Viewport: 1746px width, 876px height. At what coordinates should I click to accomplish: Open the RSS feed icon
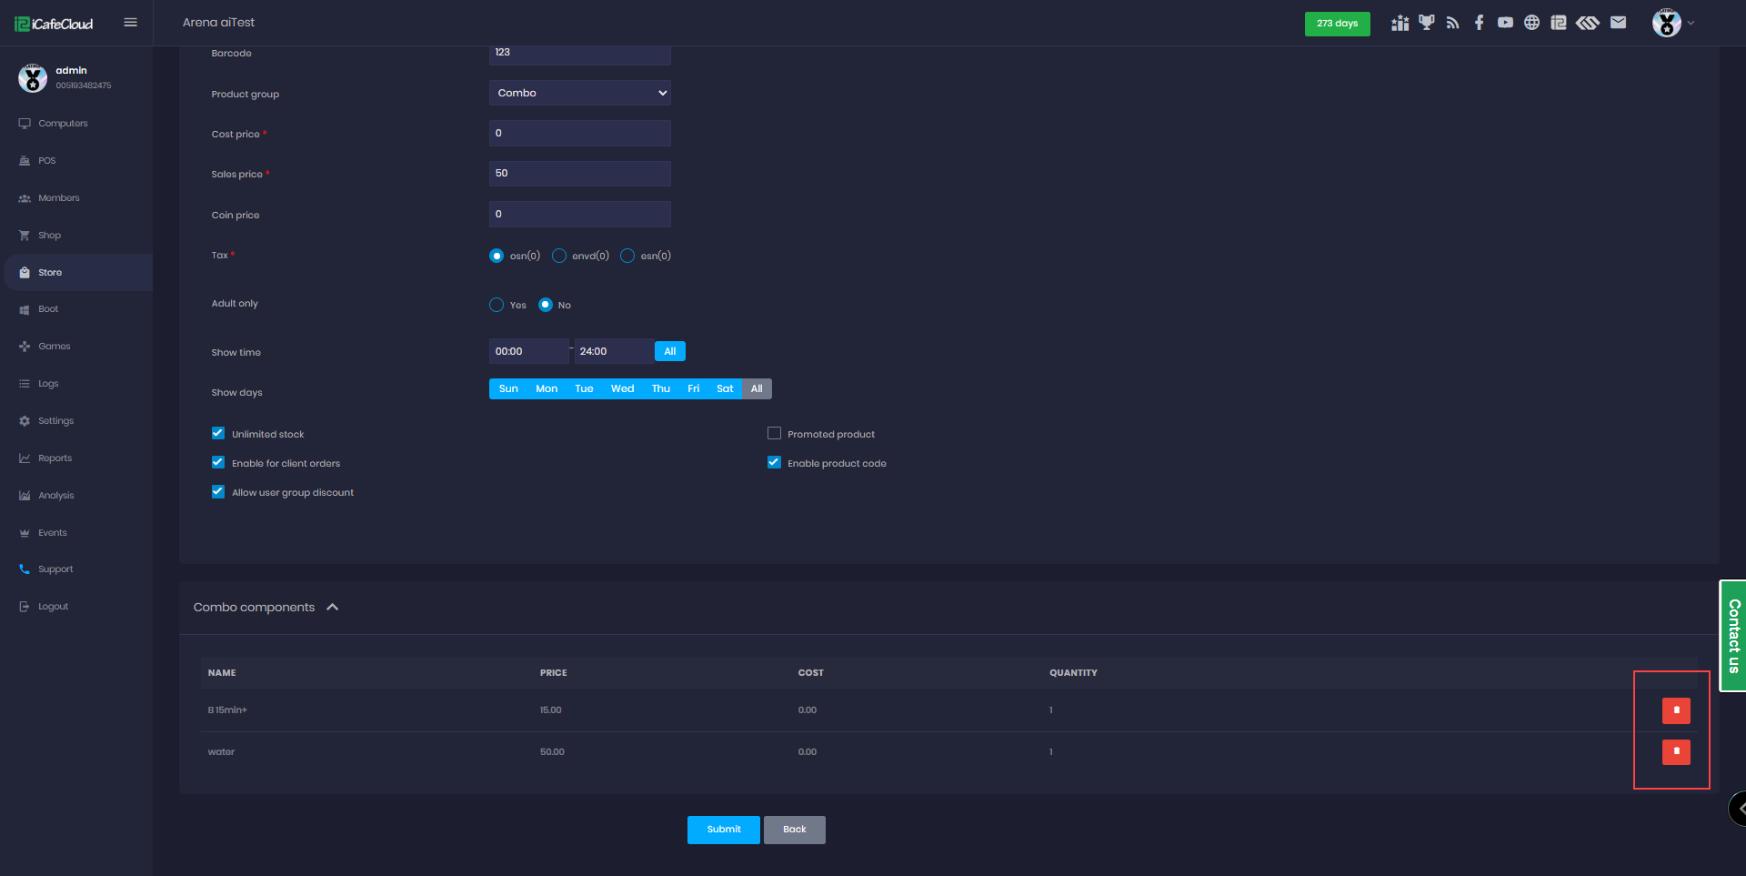point(1452,23)
